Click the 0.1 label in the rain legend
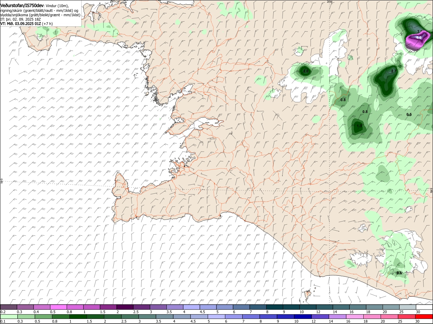Image resolution: width=433 pixels, height=324 pixels. 3,321
